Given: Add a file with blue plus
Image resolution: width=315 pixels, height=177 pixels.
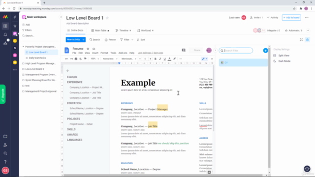Looking at the screenshot, I should click(265, 51).
